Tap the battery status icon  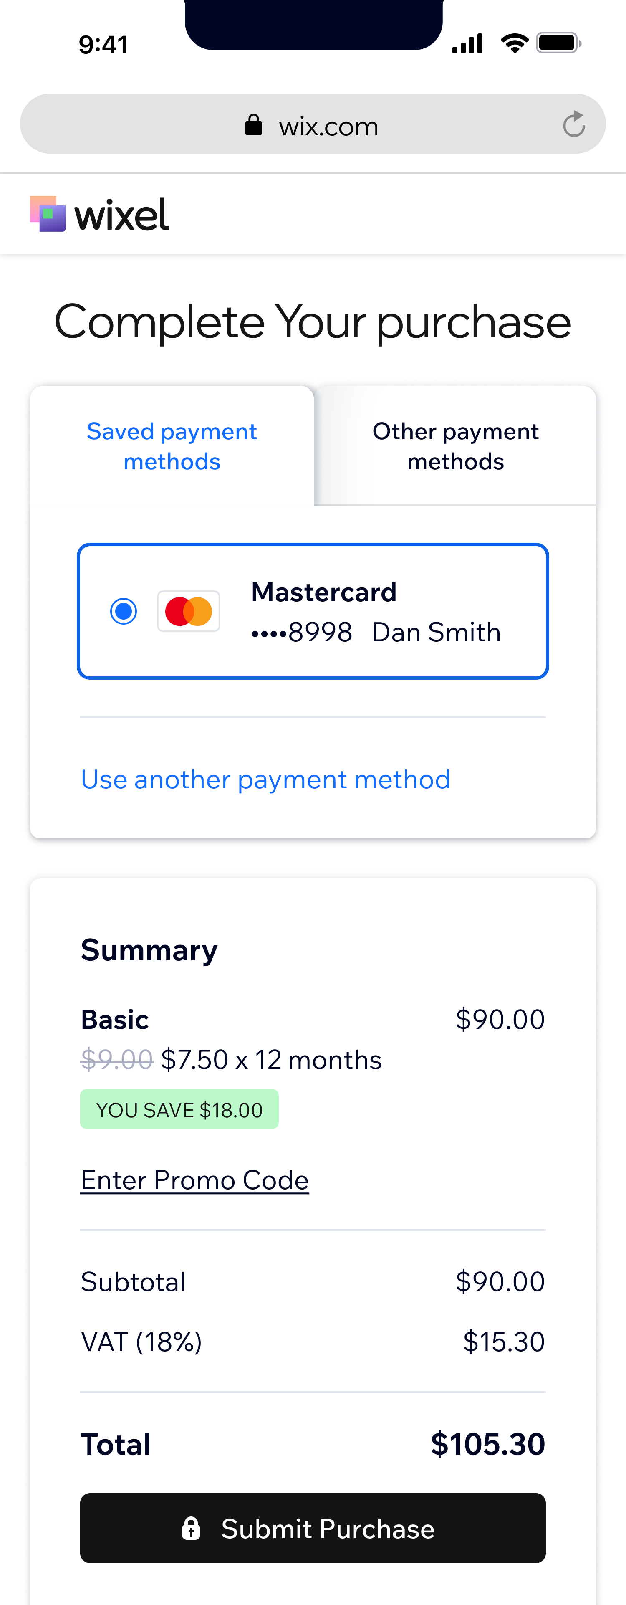pyautogui.click(x=559, y=43)
